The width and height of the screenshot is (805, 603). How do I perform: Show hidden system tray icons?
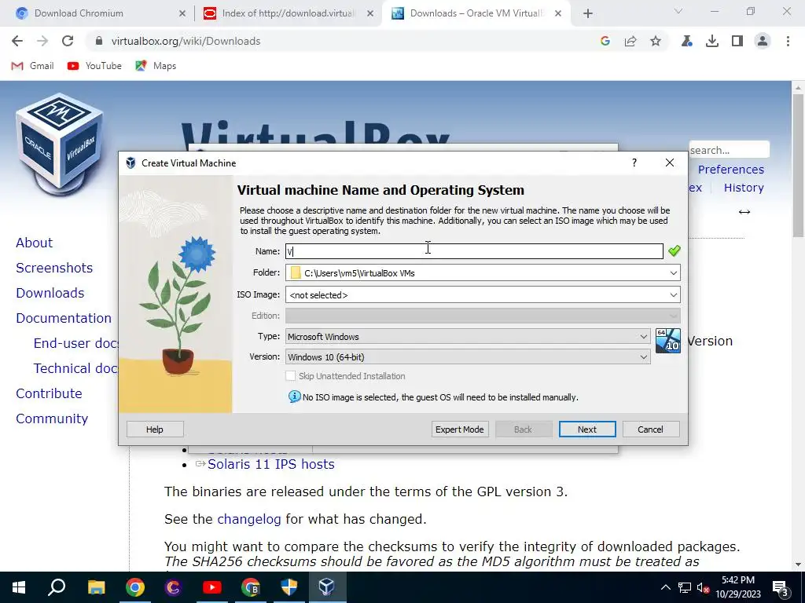(665, 587)
